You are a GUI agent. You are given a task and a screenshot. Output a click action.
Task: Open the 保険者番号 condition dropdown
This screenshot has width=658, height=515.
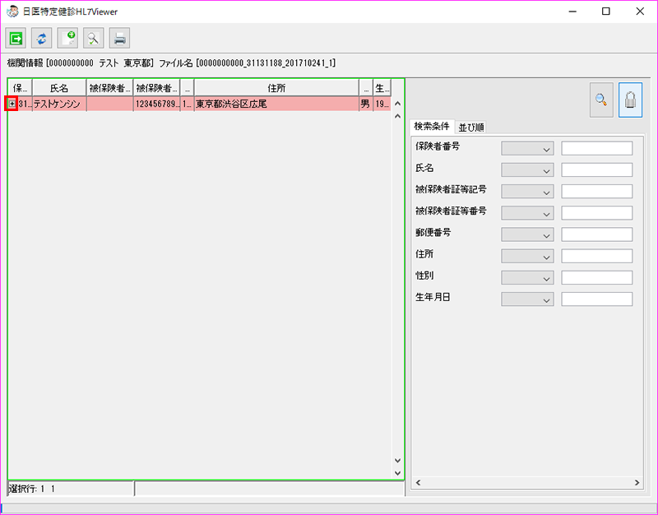click(x=527, y=149)
